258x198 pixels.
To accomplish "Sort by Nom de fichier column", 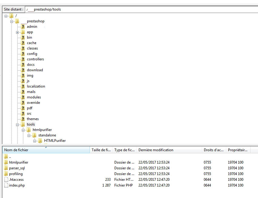I will 46,150.
